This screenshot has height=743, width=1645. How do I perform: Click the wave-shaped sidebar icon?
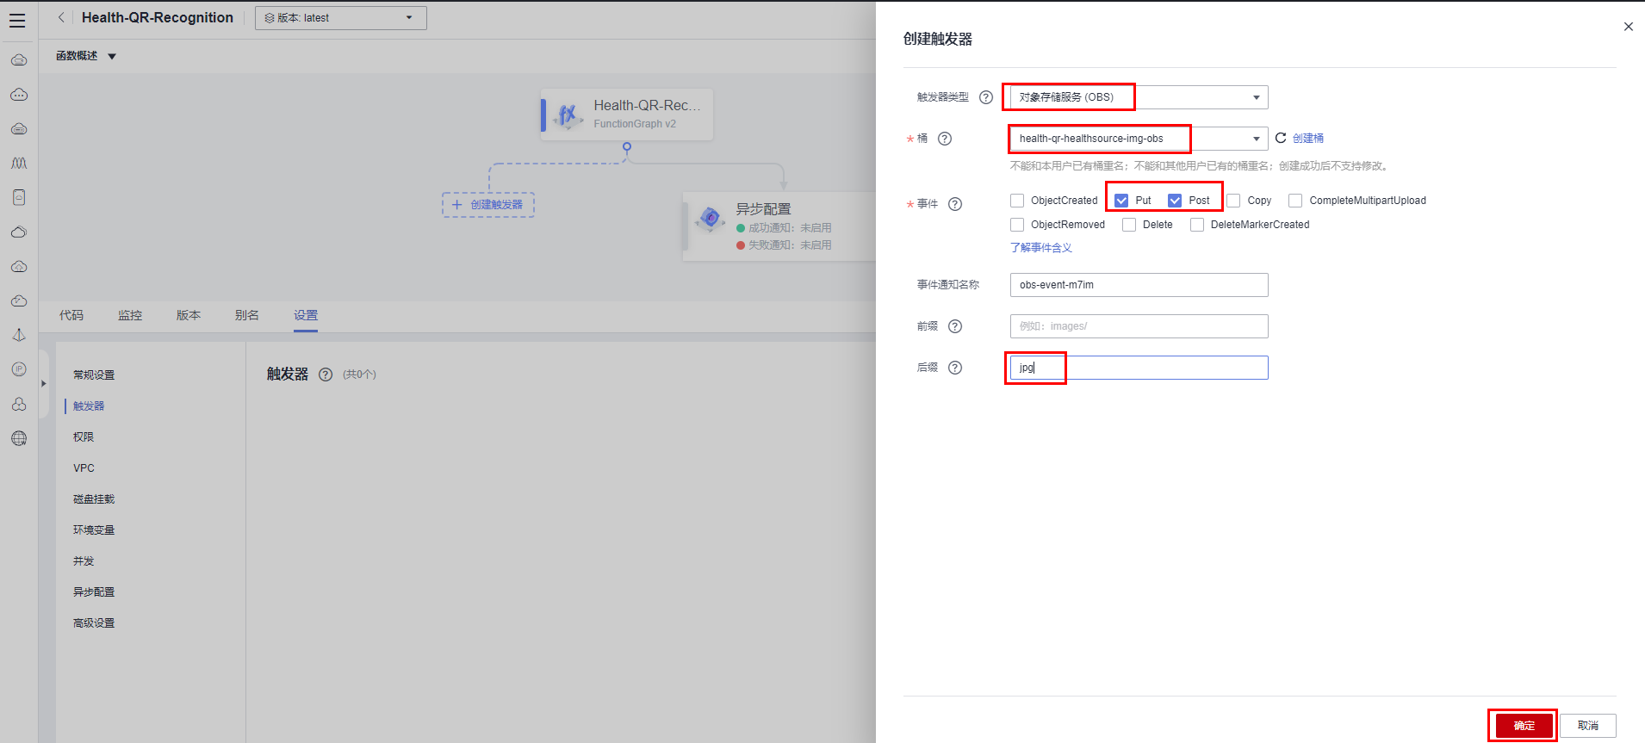(19, 163)
